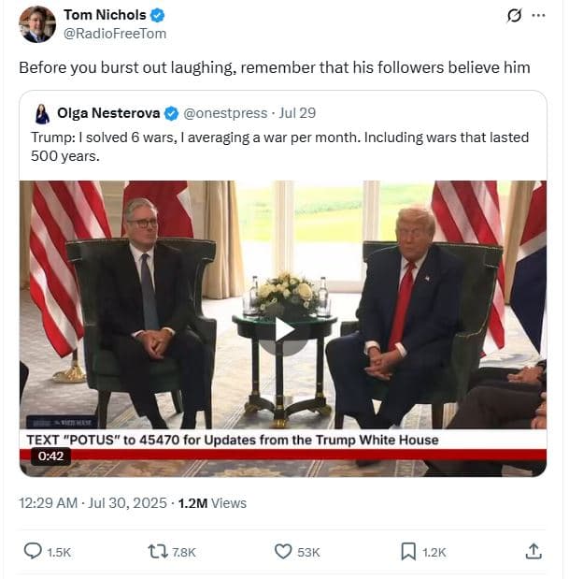Click the Tom Nichols display name
This screenshot has height=579, width=569.
(105, 15)
